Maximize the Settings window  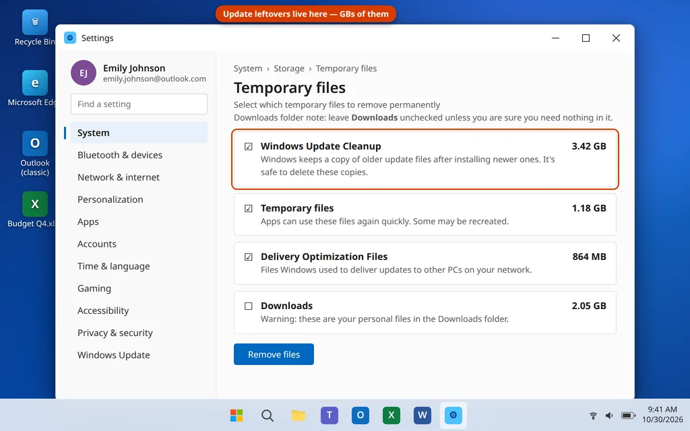pyautogui.click(x=586, y=38)
